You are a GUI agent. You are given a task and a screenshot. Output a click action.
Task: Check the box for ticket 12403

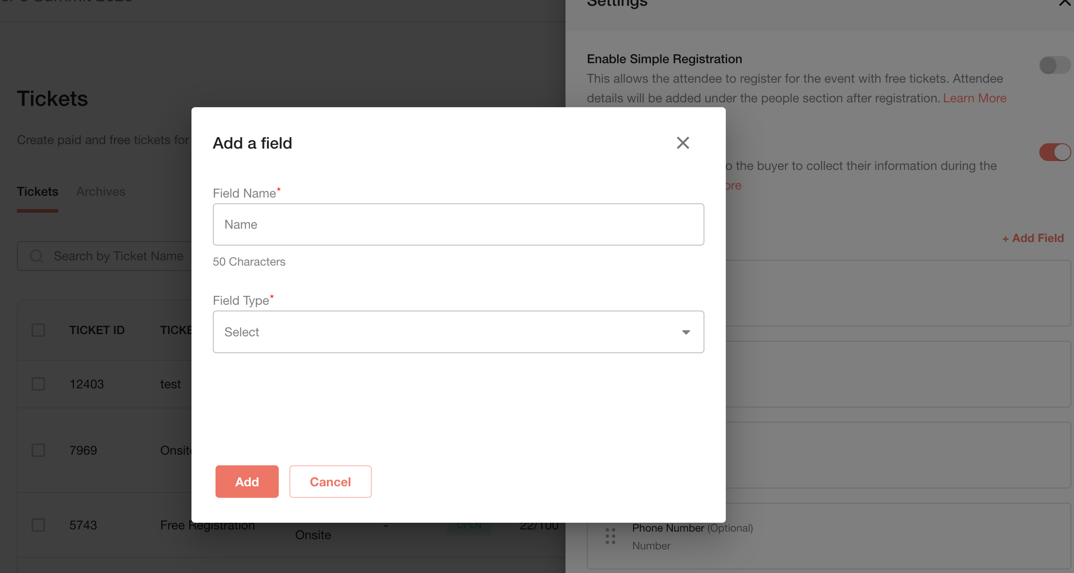click(x=38, y=384)
